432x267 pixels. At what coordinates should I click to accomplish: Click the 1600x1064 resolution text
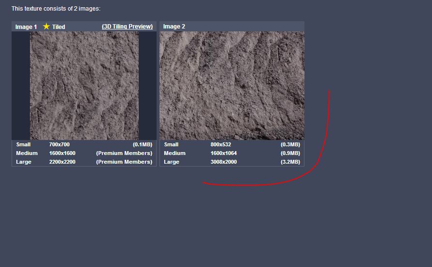coord(224,153)
